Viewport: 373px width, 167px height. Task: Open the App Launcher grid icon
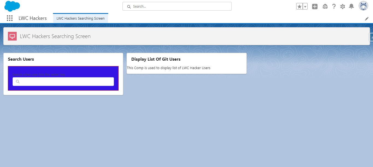10,18
